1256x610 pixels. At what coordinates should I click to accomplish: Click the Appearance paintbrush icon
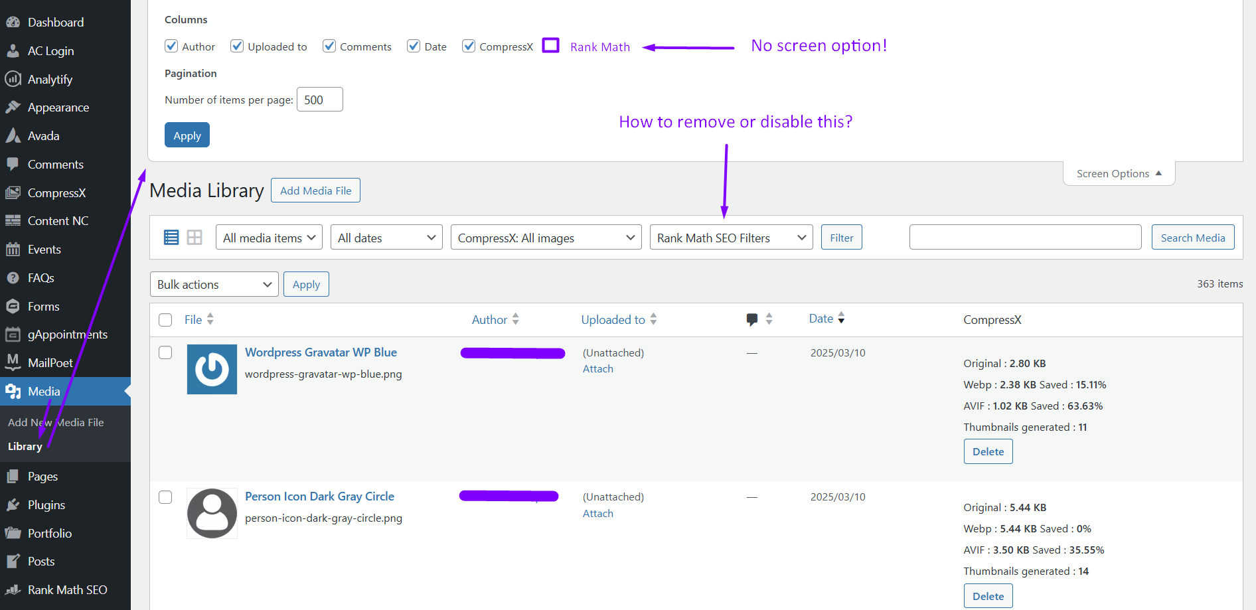click(x=13, y=107)
